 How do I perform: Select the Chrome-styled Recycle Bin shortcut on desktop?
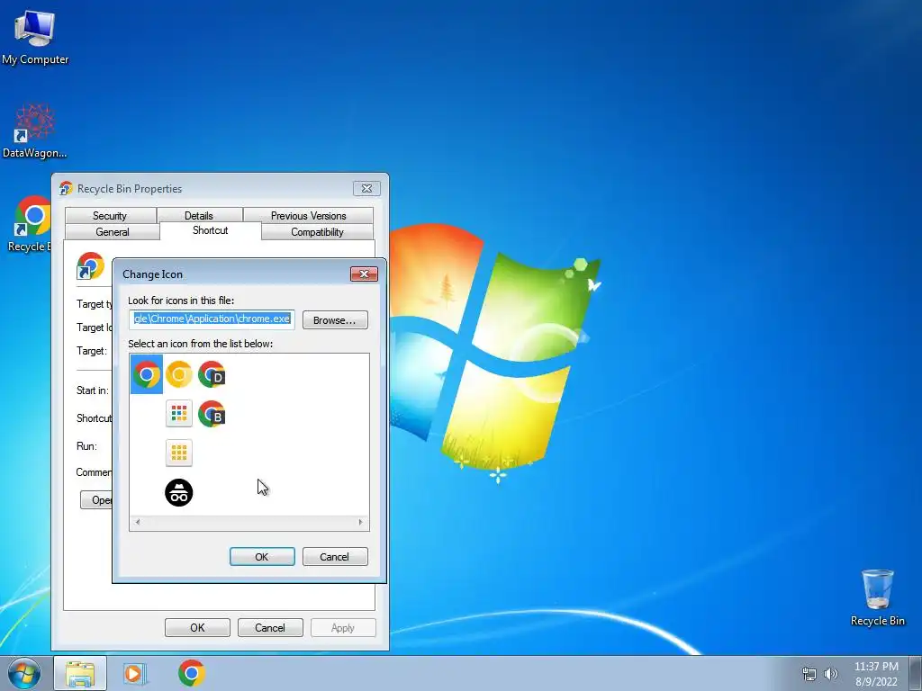click(x=30, y=224)
